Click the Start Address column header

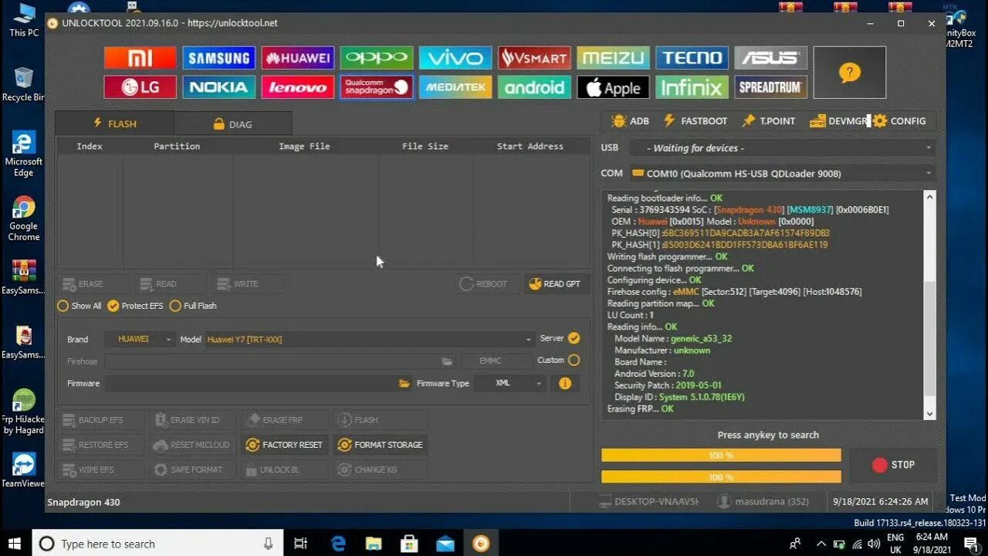tap(530, 146)
